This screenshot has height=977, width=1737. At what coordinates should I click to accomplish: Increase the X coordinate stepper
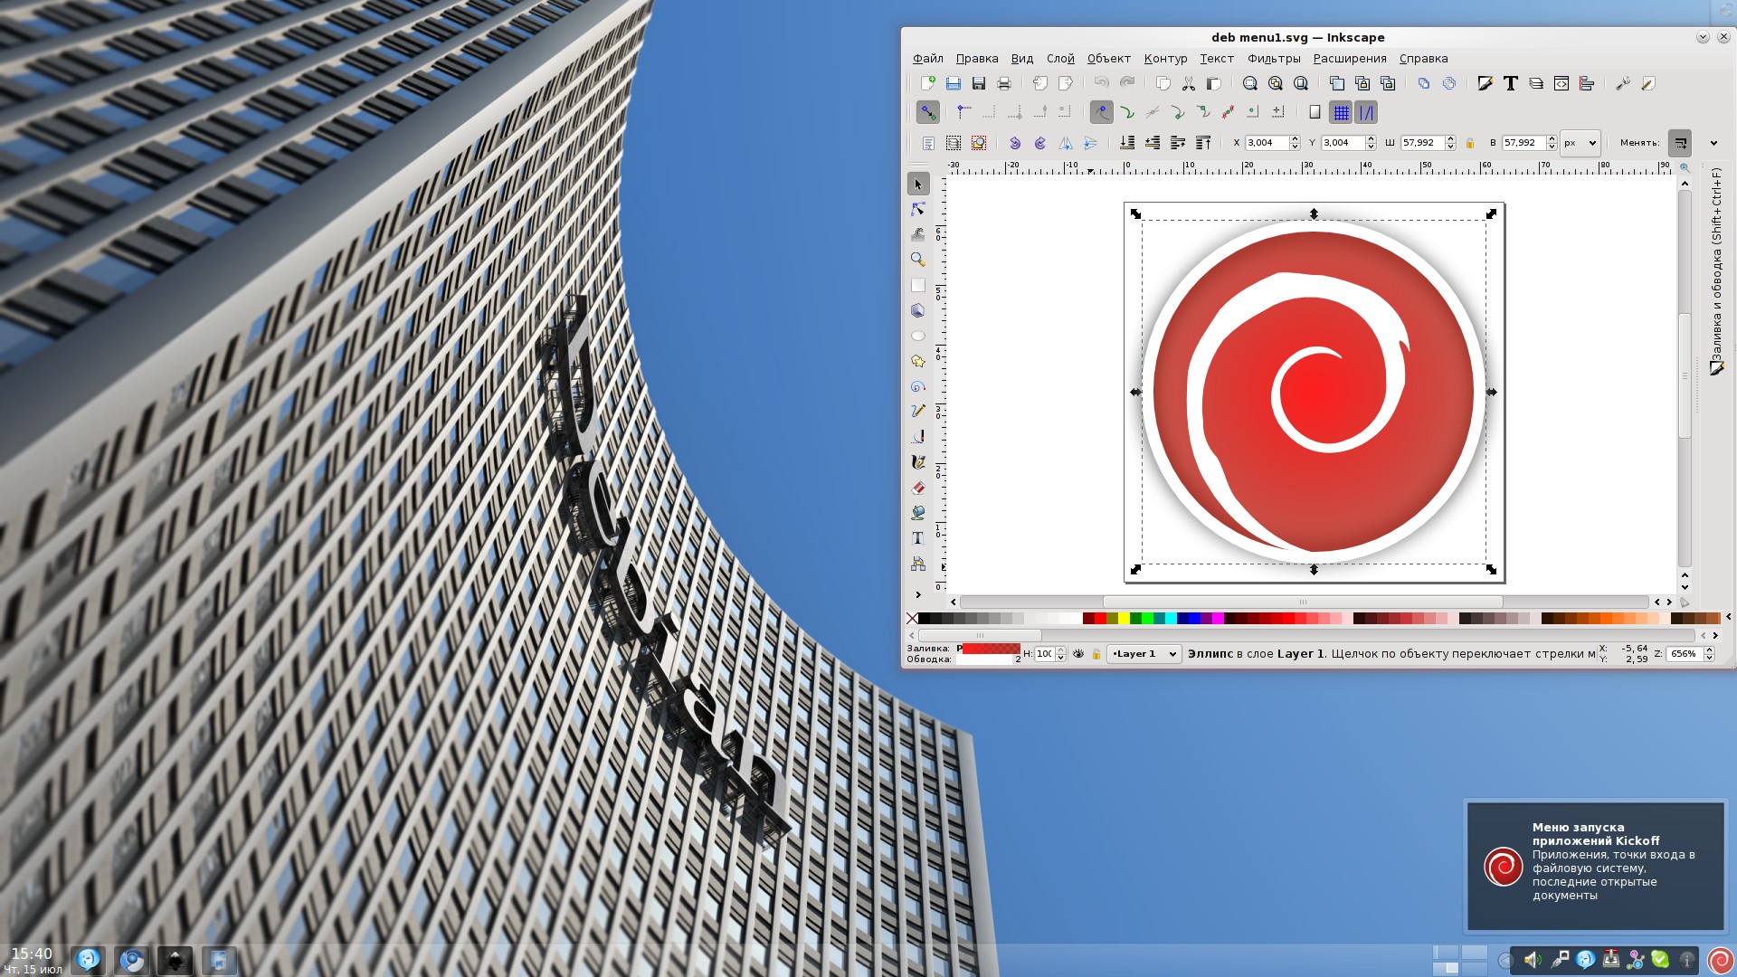tap(1296, 139)
